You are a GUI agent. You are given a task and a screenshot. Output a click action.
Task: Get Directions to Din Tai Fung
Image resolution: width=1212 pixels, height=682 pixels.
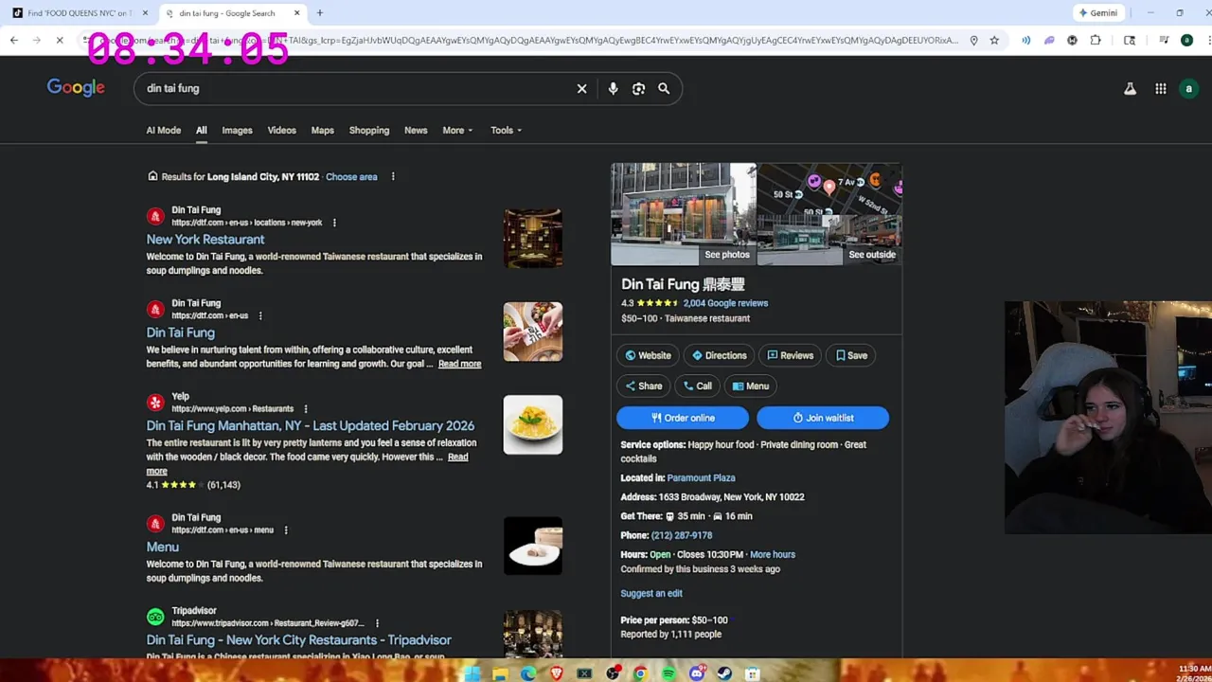719,355
